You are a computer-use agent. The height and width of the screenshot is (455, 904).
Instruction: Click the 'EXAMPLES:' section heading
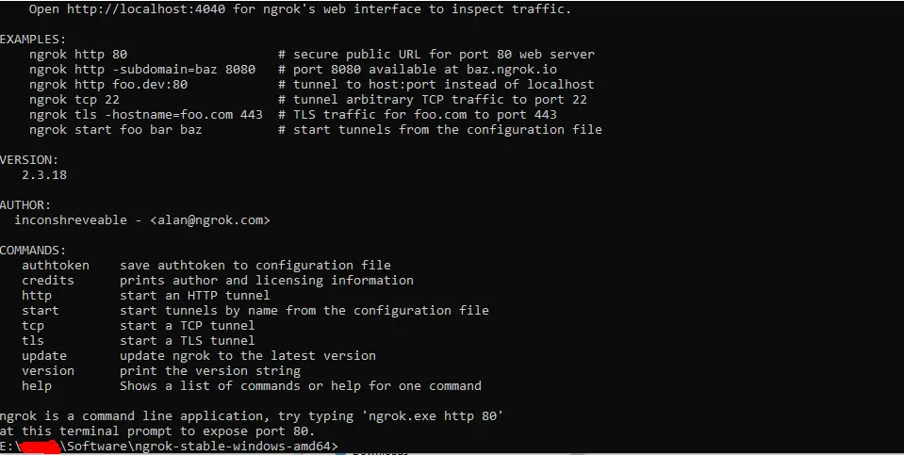click(33, 40)
